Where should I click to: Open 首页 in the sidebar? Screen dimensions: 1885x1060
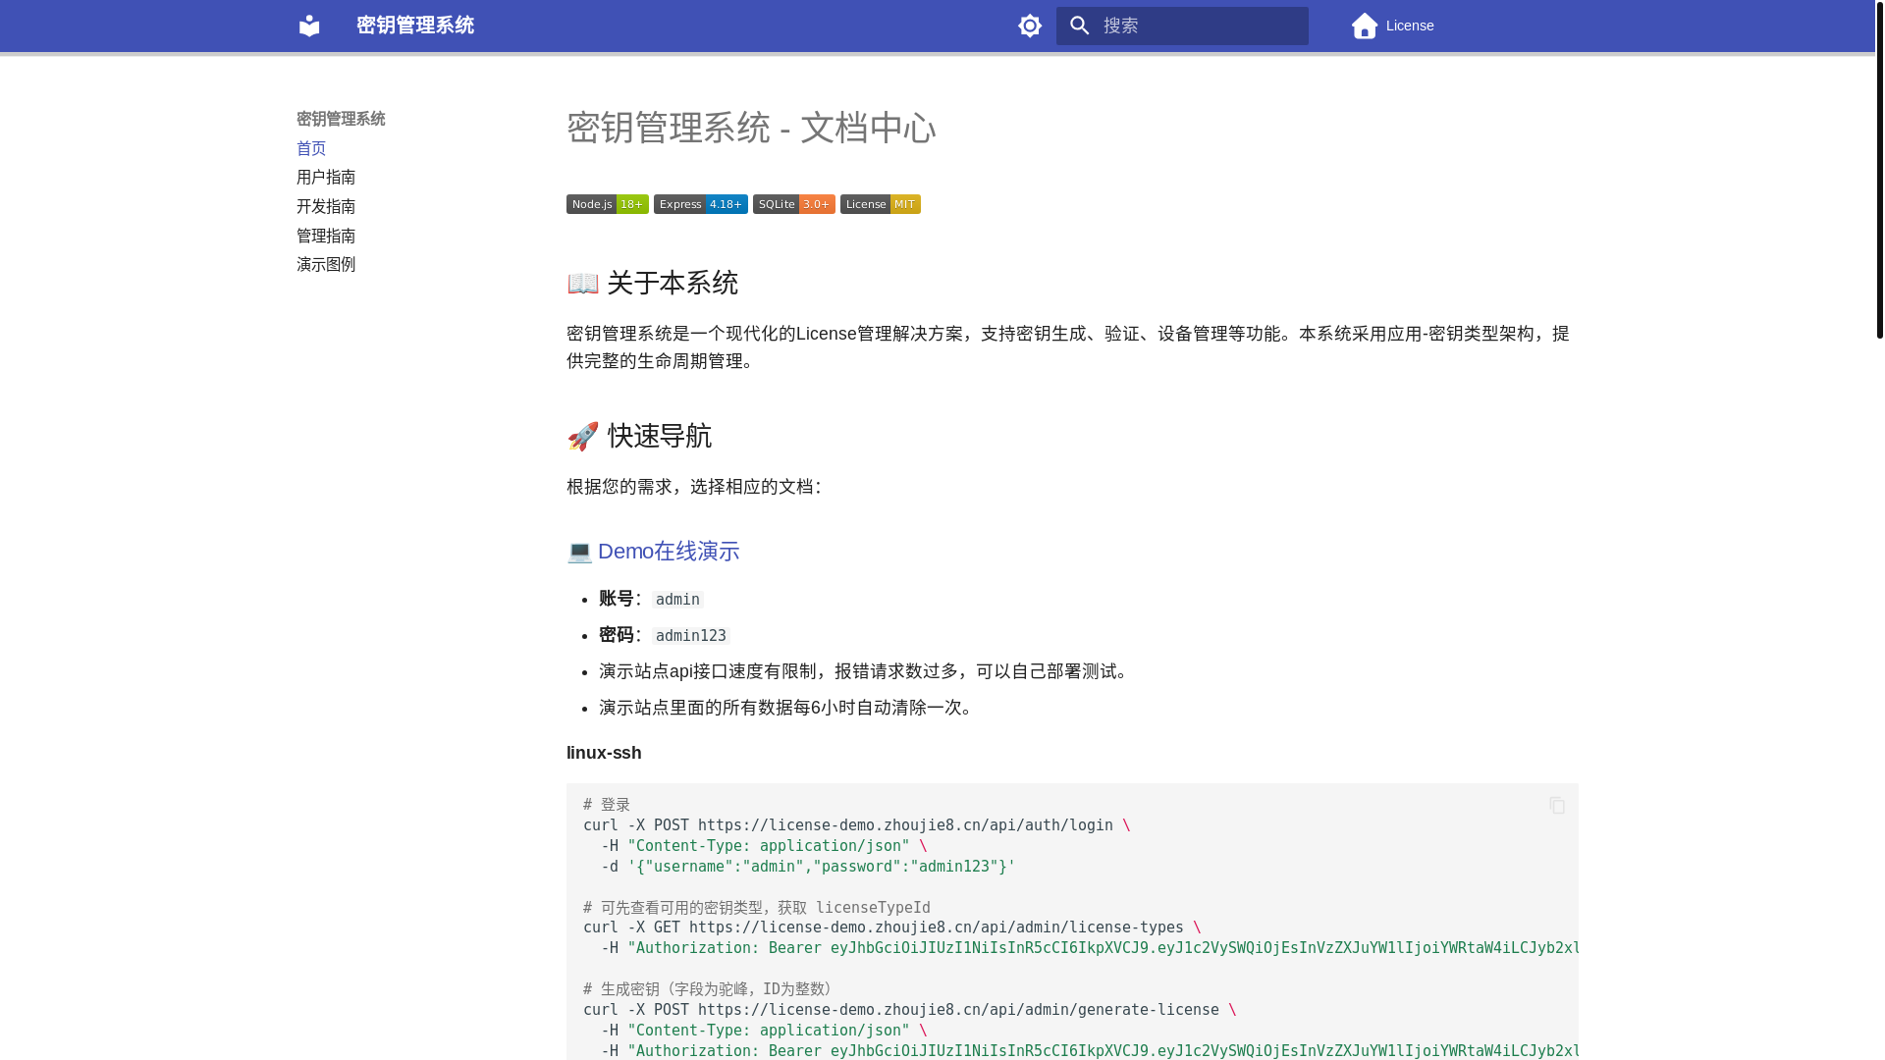311,148
